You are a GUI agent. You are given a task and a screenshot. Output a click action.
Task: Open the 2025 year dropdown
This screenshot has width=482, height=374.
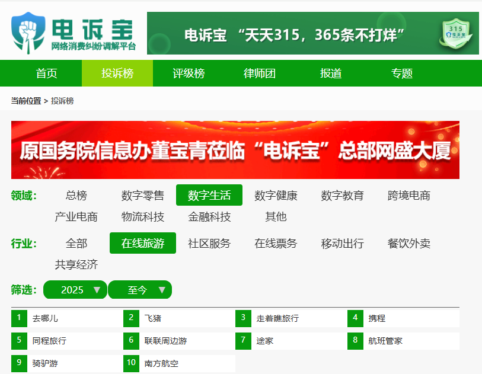[75, 289]
